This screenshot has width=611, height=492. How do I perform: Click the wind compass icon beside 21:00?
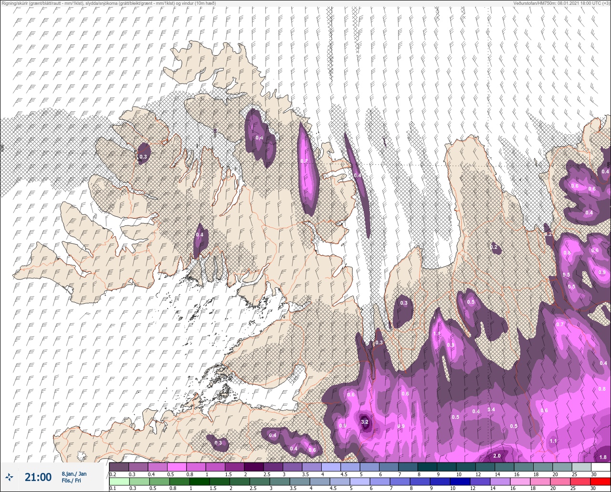click(10, 477)
